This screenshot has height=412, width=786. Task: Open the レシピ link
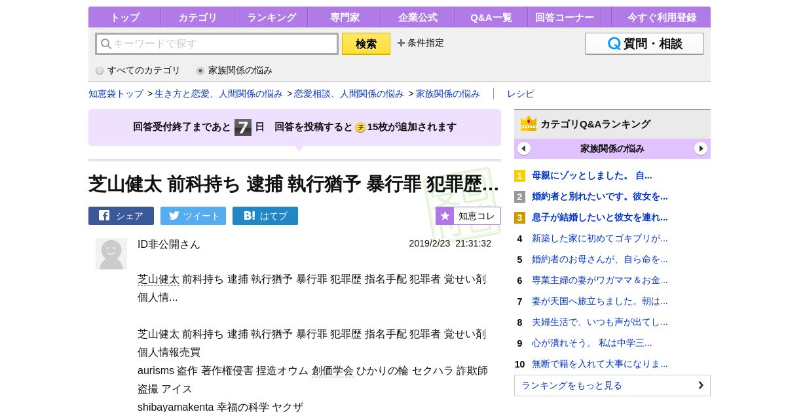click(521, 94)
